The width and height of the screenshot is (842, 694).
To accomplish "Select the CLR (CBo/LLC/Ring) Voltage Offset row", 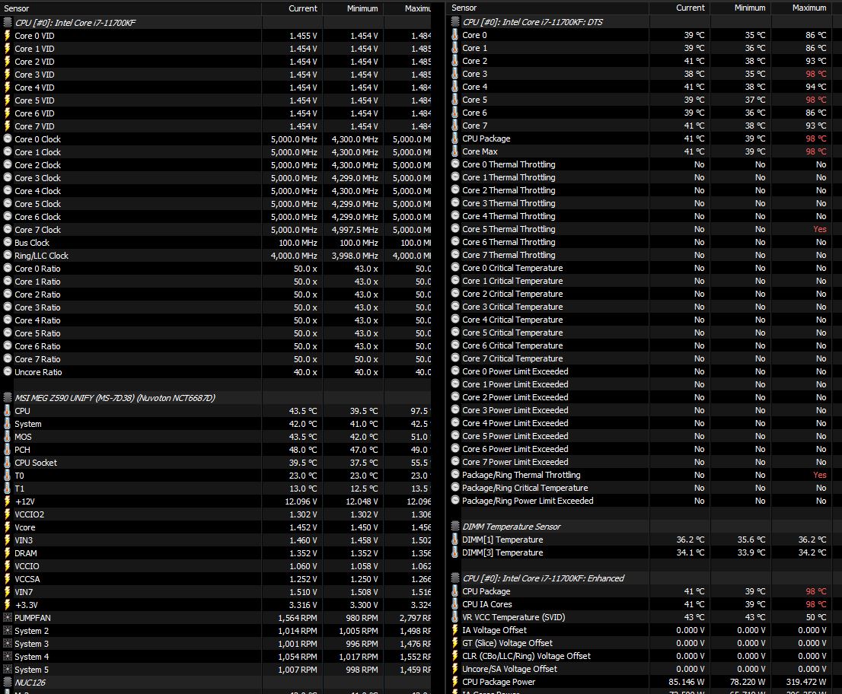I will pyautogui.click(x=644, y=656).
